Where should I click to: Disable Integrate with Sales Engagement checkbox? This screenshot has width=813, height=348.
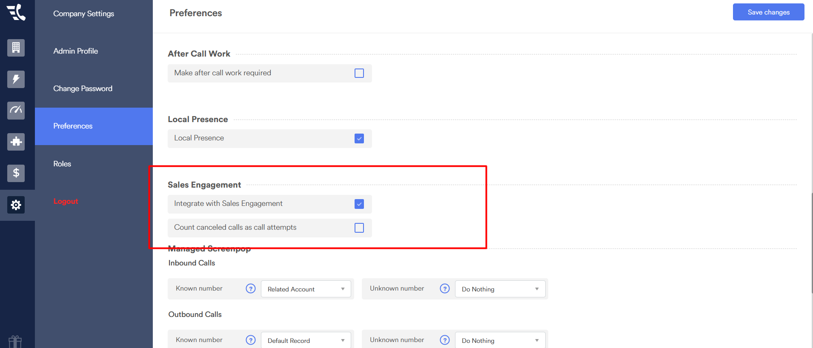(x=359, y=204)
